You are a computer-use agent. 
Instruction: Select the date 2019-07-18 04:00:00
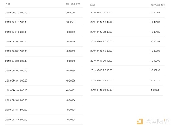tap(16, 120)
